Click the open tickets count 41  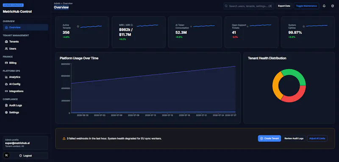click(x=234, y=33)
